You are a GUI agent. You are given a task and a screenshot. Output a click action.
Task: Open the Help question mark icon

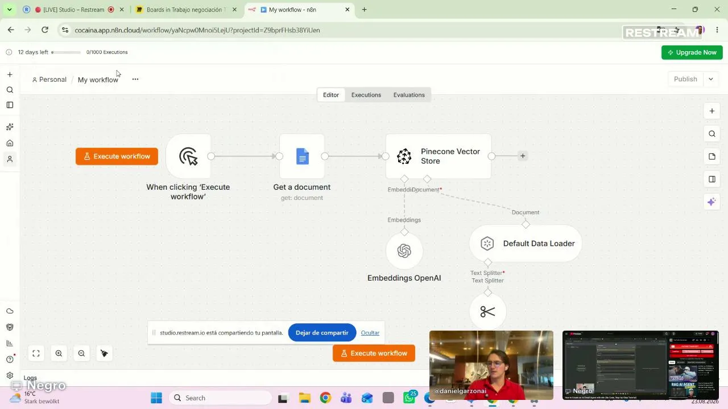[x=10, y=359]
